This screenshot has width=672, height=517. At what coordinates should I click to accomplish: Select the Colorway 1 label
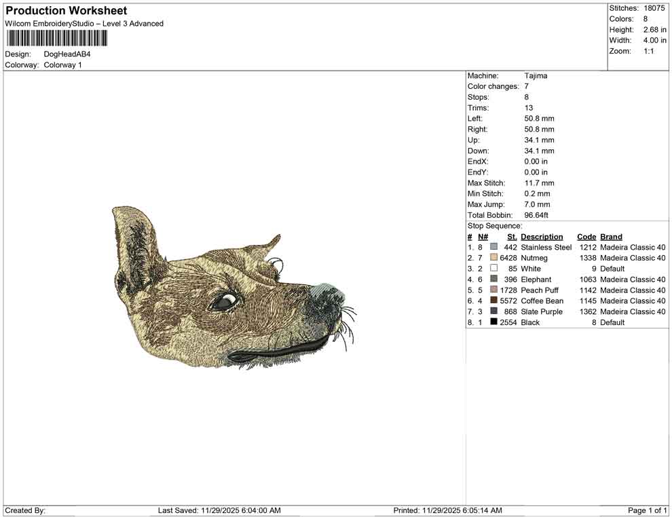[x=62, y=65]
